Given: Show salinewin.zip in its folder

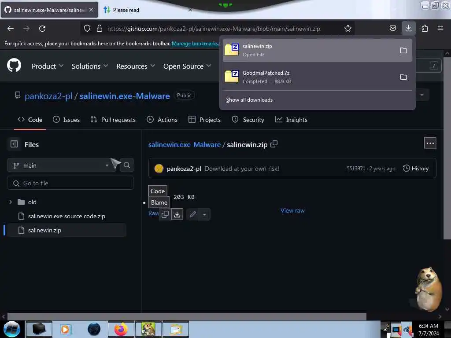Looking at the screenshot, I should (x=403, y=51).
